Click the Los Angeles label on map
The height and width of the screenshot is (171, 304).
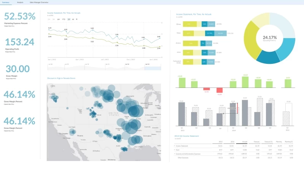coord(63,134)
